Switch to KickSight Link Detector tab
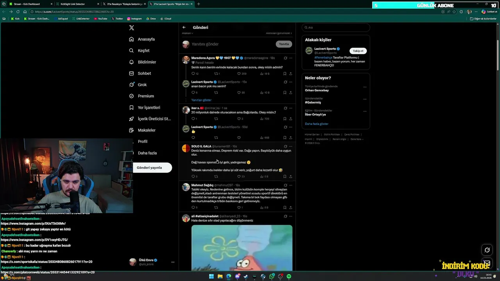This screenshot has width=500, height=281. coord(77,4)
